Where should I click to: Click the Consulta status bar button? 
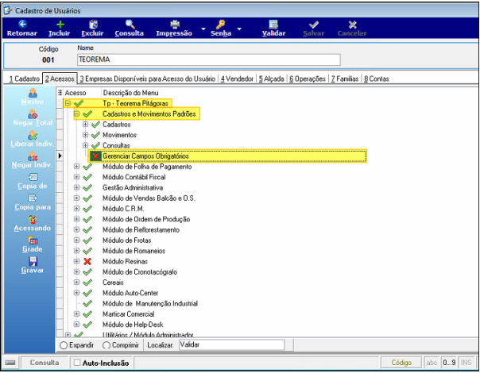(x=45, y=363)
